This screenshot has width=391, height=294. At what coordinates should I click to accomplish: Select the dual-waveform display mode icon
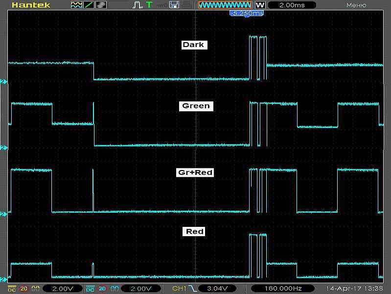[76, 5]
